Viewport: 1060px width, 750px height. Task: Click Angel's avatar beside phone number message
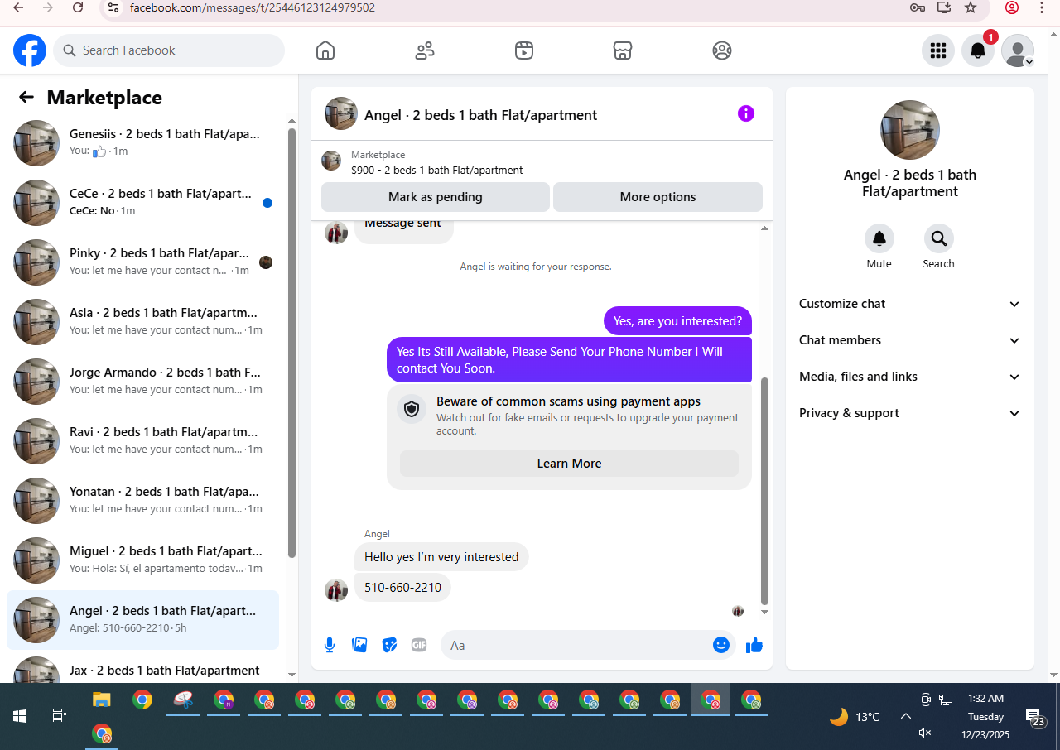point(336,589)
